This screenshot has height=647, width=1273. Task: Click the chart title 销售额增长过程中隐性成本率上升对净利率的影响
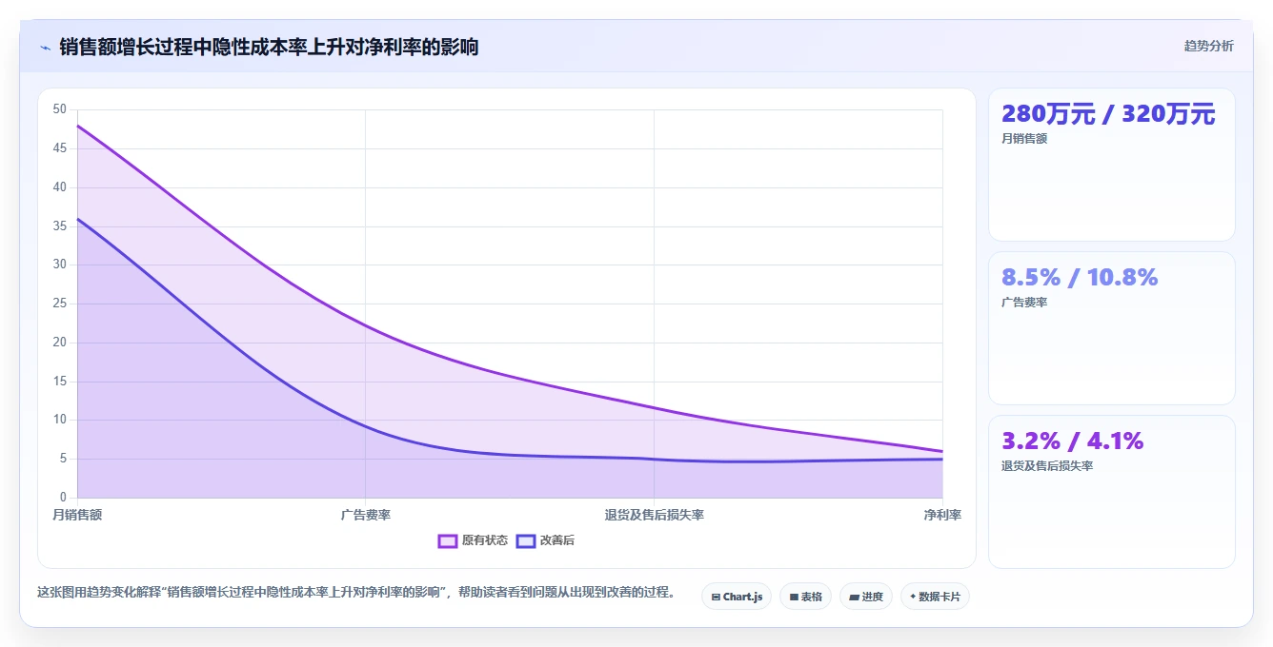[x=269, y=47]
